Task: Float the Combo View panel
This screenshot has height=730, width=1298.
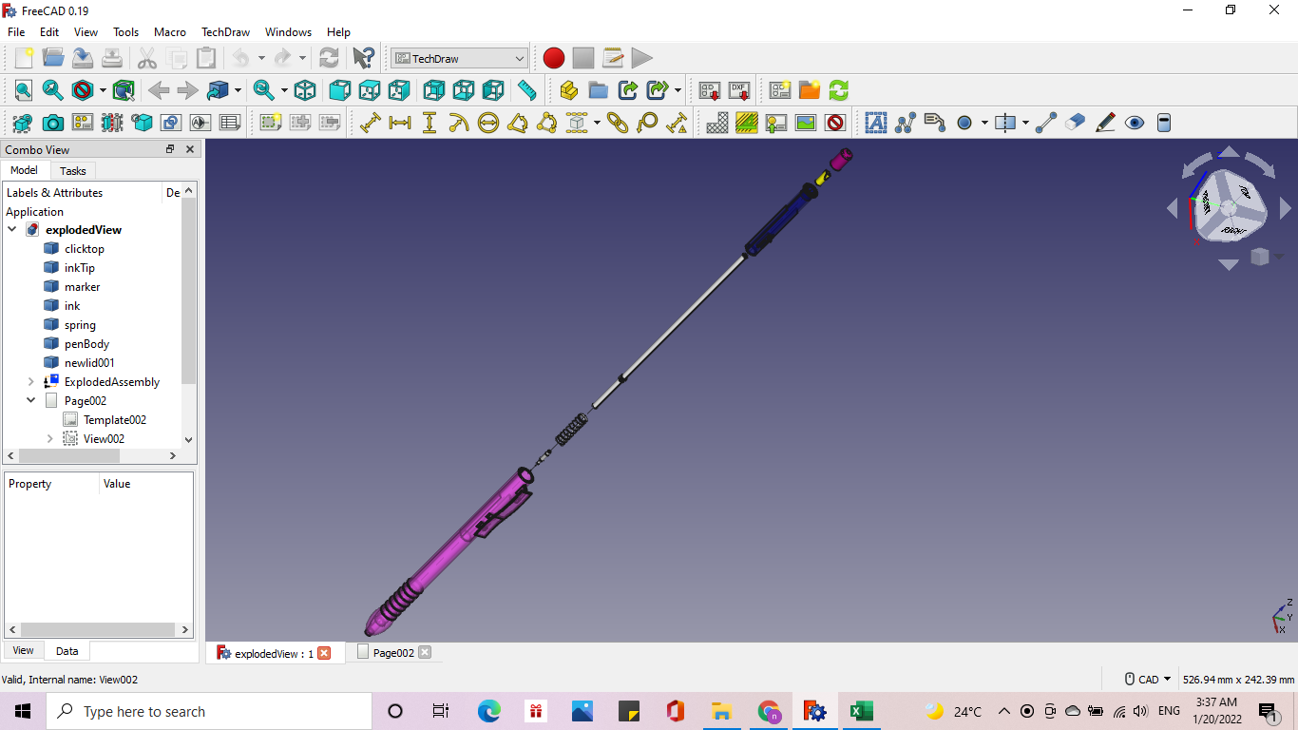Action: pyautogui.click(x=170, y=149)
